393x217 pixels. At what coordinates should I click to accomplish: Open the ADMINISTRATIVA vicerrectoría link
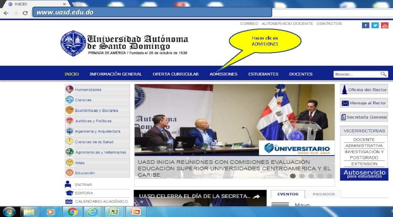pos(364,146)
